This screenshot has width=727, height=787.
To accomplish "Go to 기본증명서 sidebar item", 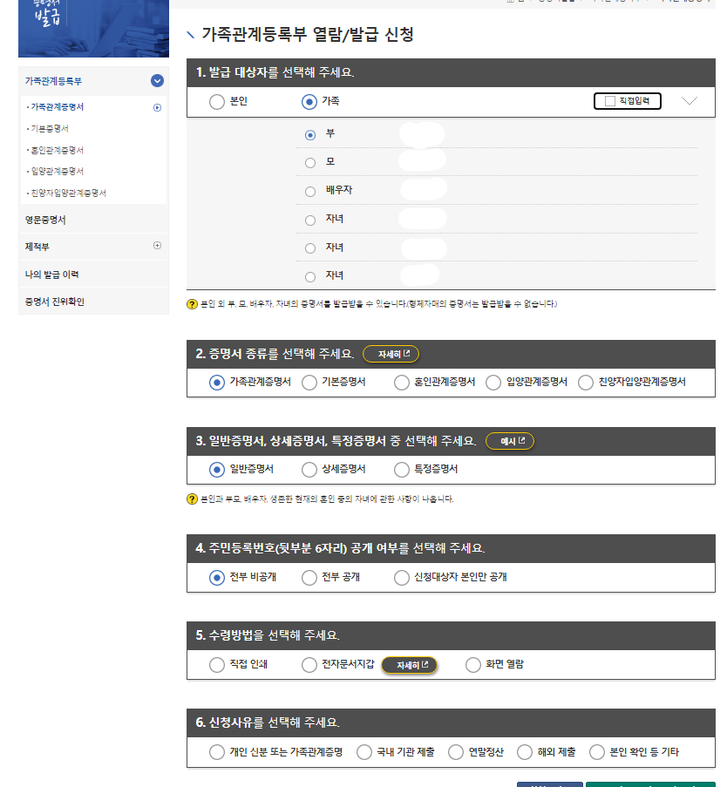I will [50, 128].
